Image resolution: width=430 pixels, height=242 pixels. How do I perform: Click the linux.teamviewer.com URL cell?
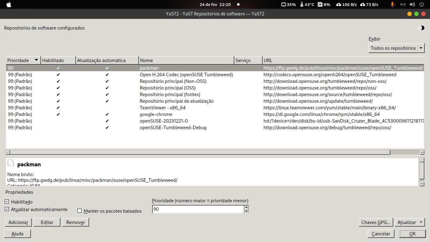[330, 108]
